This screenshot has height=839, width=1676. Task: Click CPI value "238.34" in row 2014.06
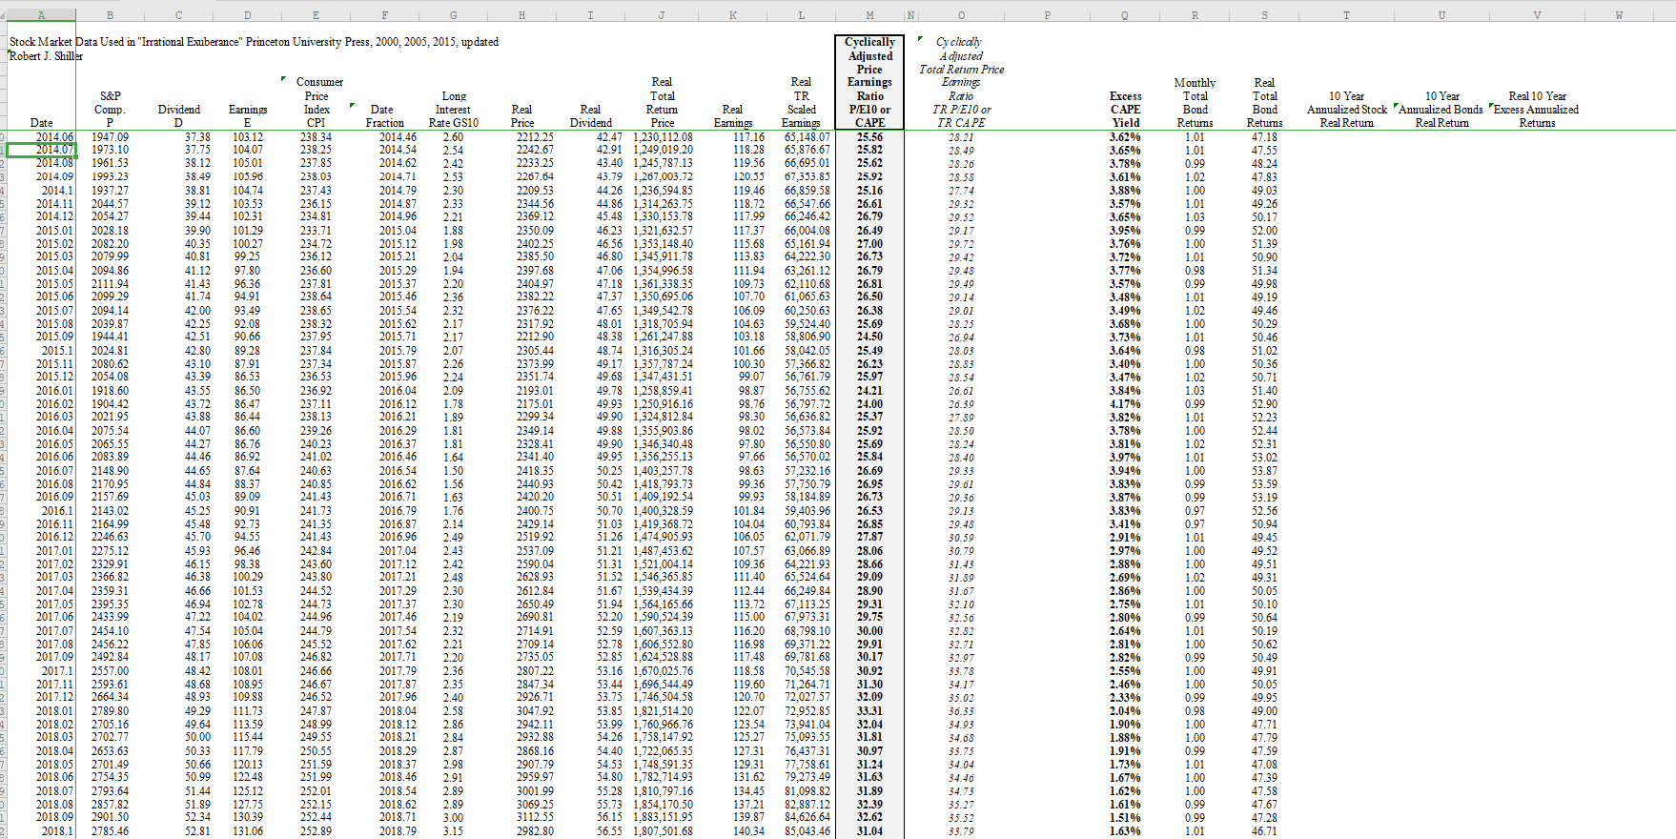pos(317,137)
